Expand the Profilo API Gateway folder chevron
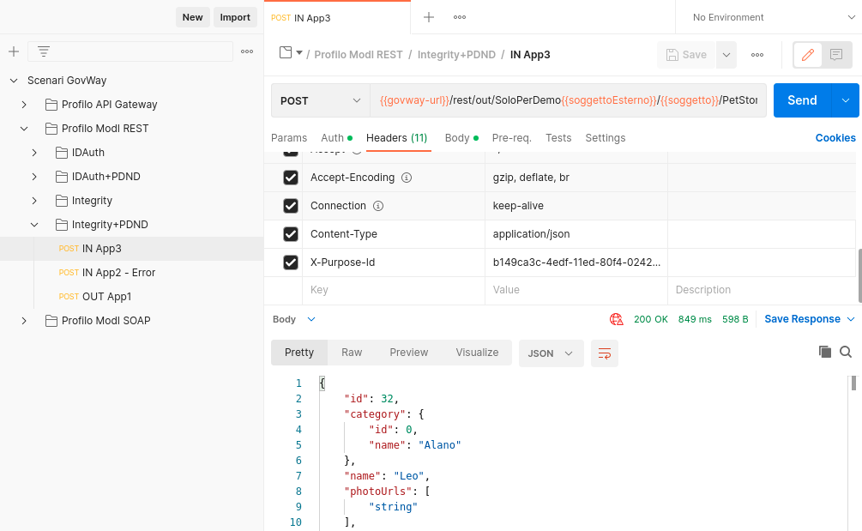Viewport: 862px width, 531px height. 24,105
